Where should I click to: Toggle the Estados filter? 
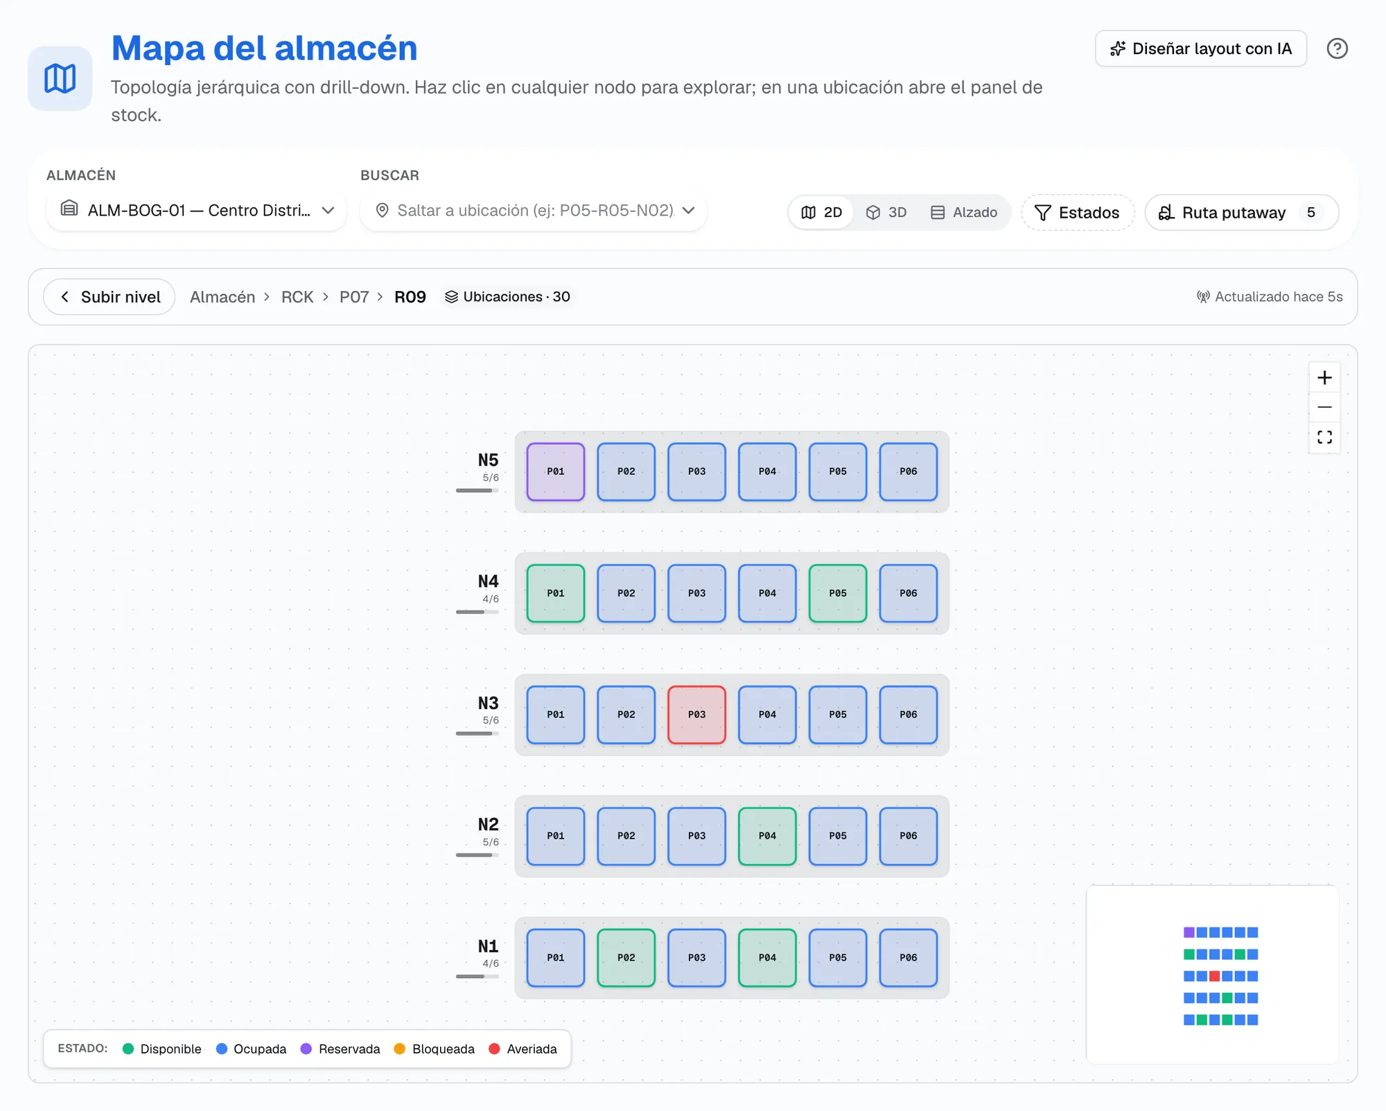point(1078,213)
